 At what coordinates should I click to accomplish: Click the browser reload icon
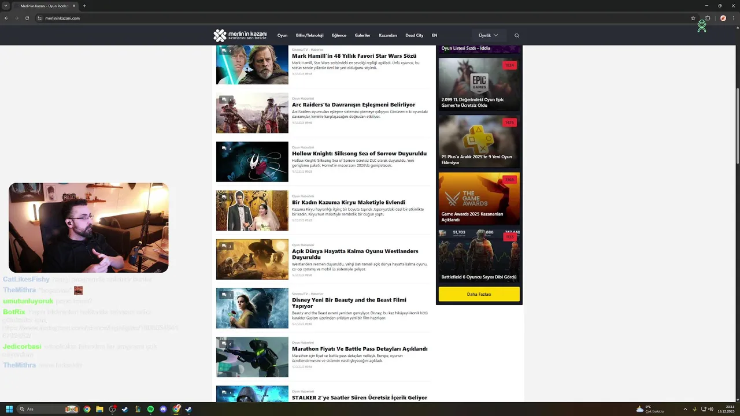pos(27,18)
